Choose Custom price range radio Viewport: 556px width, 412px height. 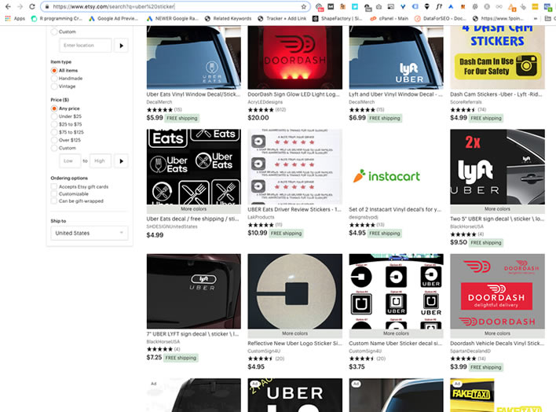click(x=54, y=148)
